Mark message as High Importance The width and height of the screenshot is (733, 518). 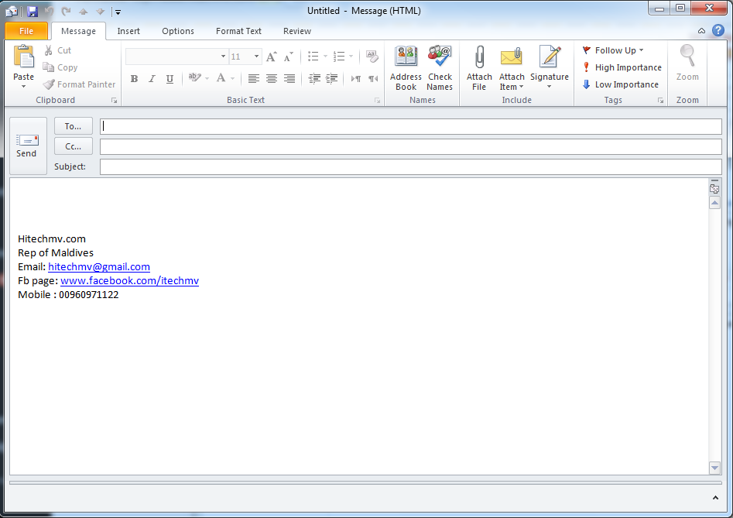[622, 67]
